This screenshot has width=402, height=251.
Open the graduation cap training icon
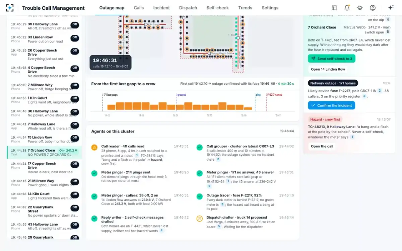click(360, 8)
